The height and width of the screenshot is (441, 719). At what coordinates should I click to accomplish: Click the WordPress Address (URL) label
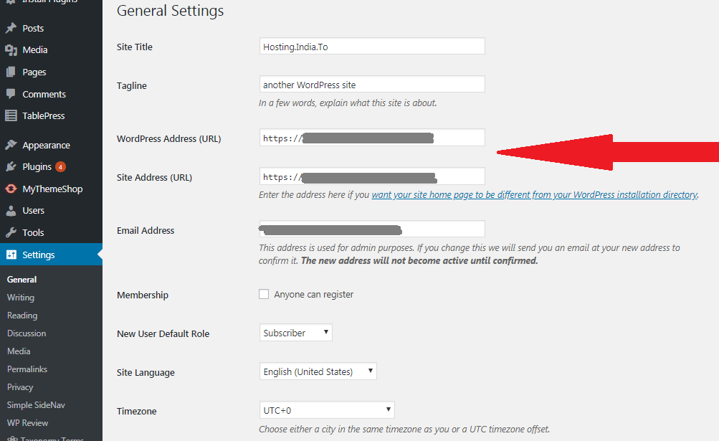click(168, 138)
